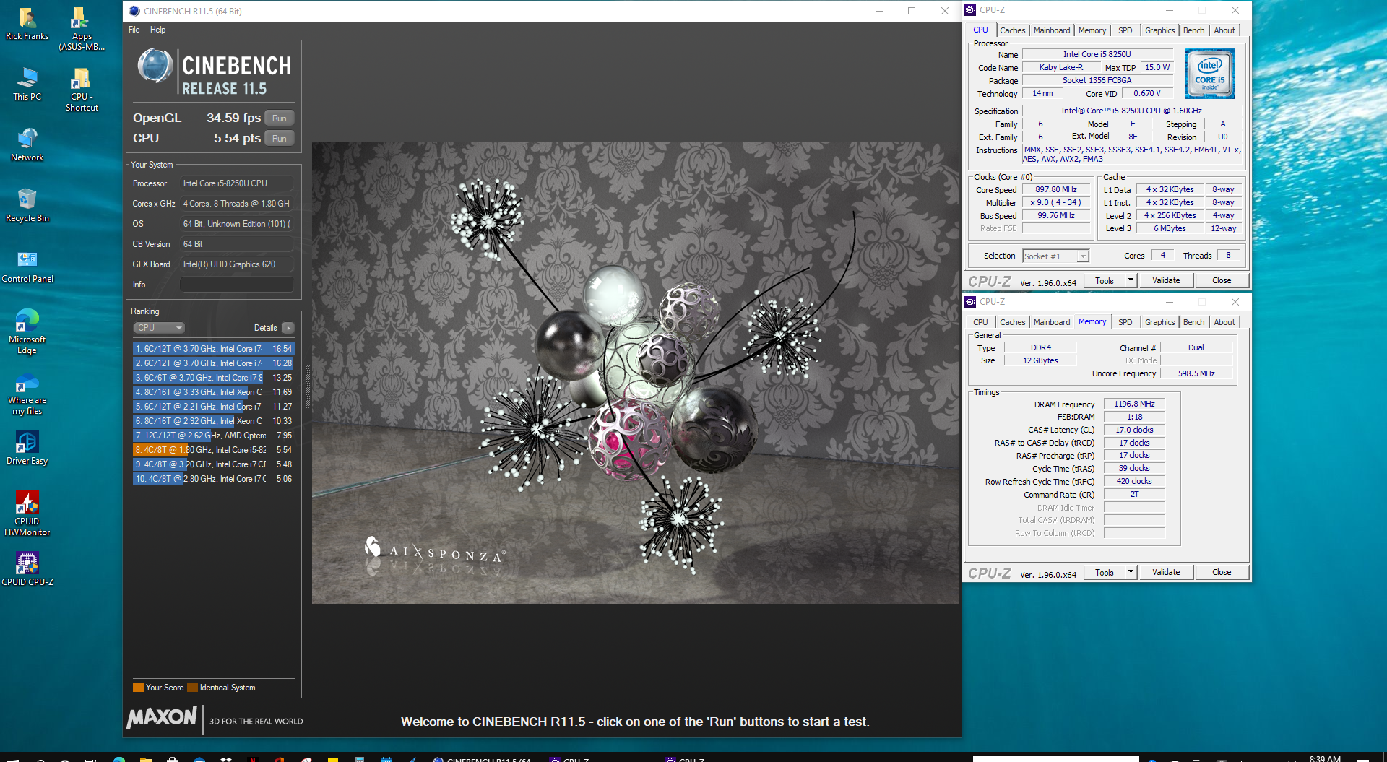Image resolution: width=1387 pixels, height=762 pixels.
Task: Click the Intel Core i5 logo badge
Action: 1210,74
